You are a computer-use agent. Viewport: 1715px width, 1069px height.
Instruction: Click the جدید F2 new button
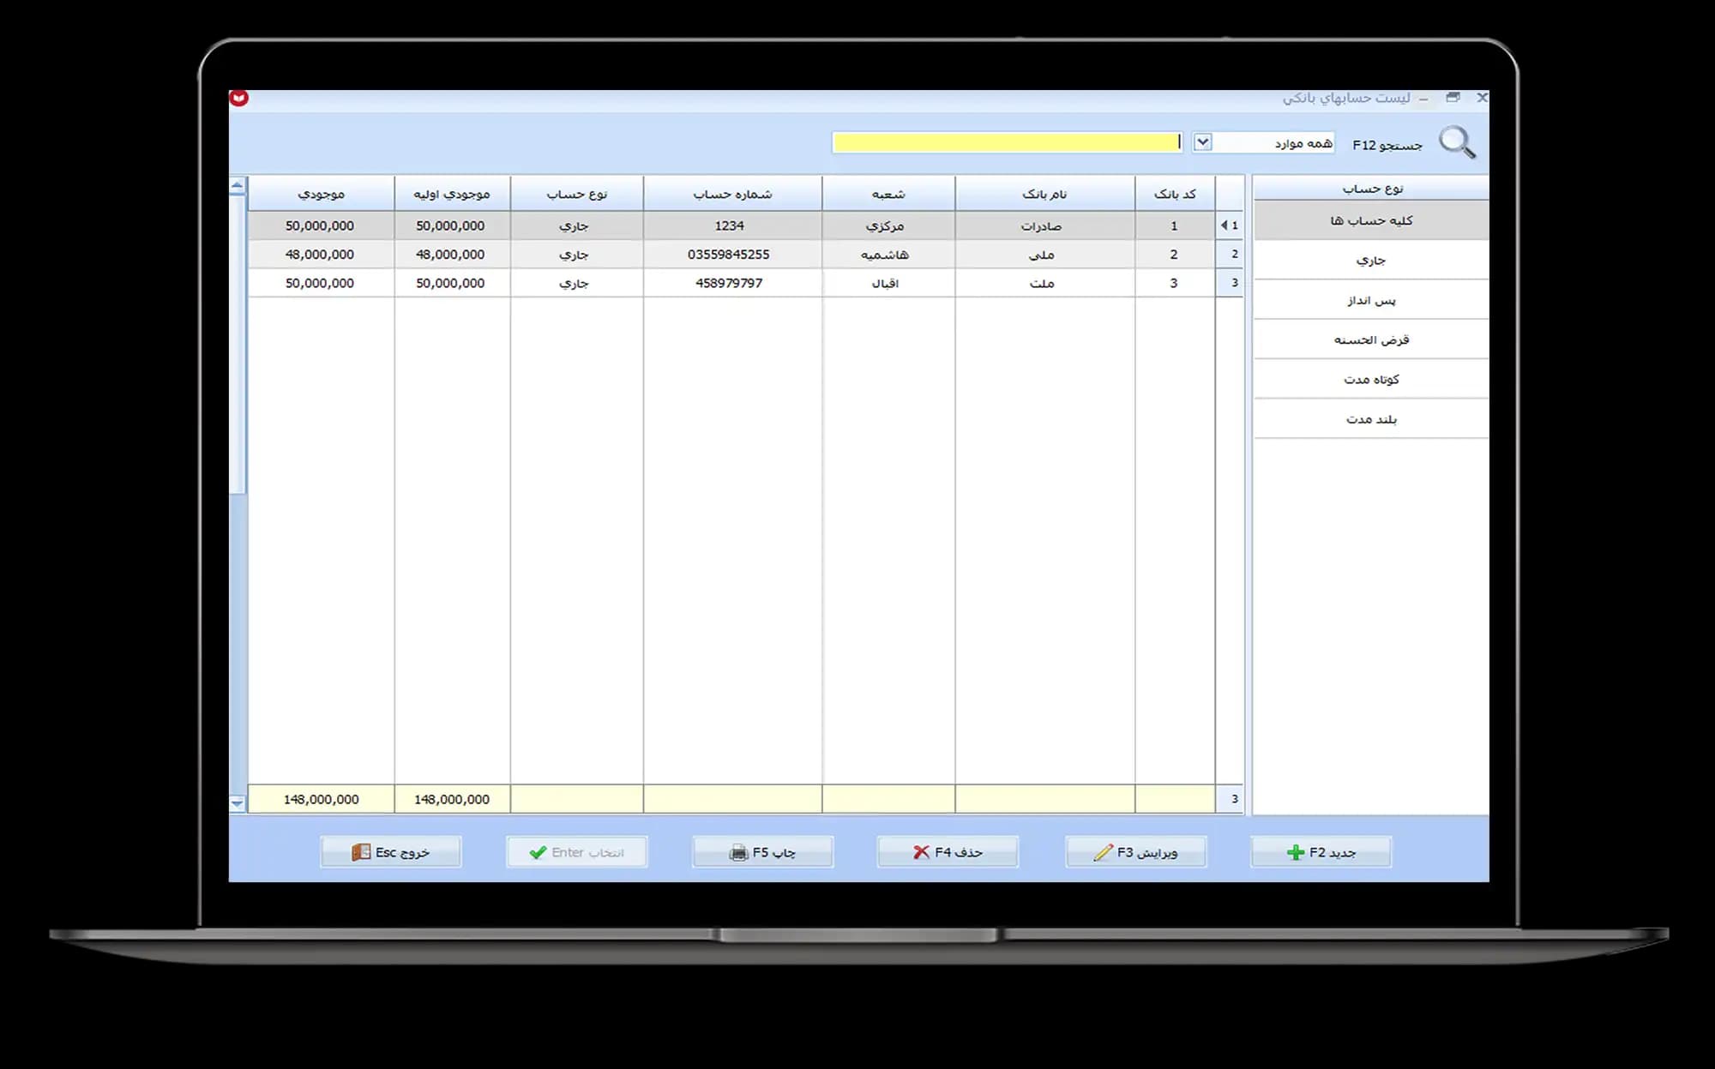pos(1321,852)
